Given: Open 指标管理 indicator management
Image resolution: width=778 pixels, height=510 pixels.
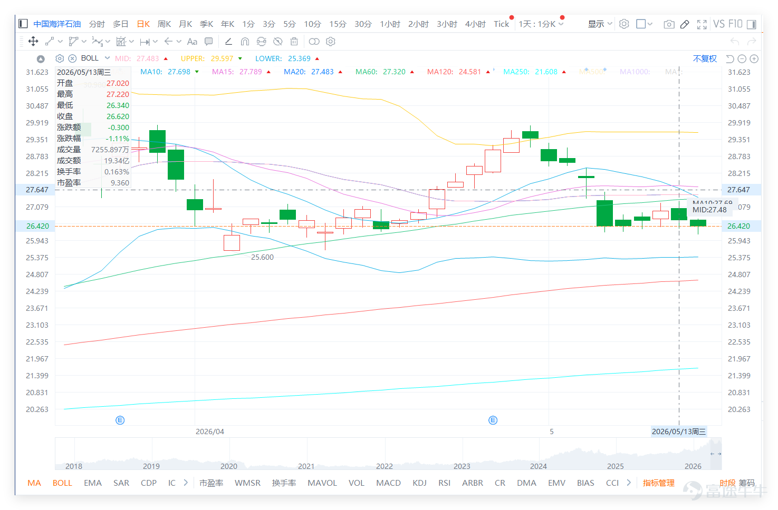Looking at the screenshot, I should click(x=659, y=483).
